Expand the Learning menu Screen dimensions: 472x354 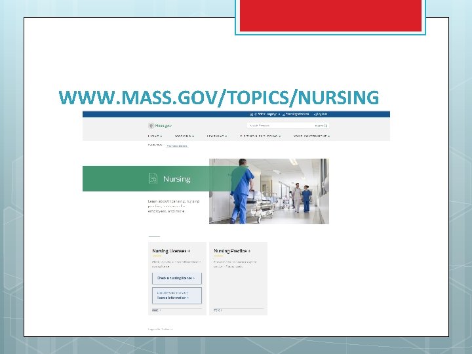pos(217,136)
